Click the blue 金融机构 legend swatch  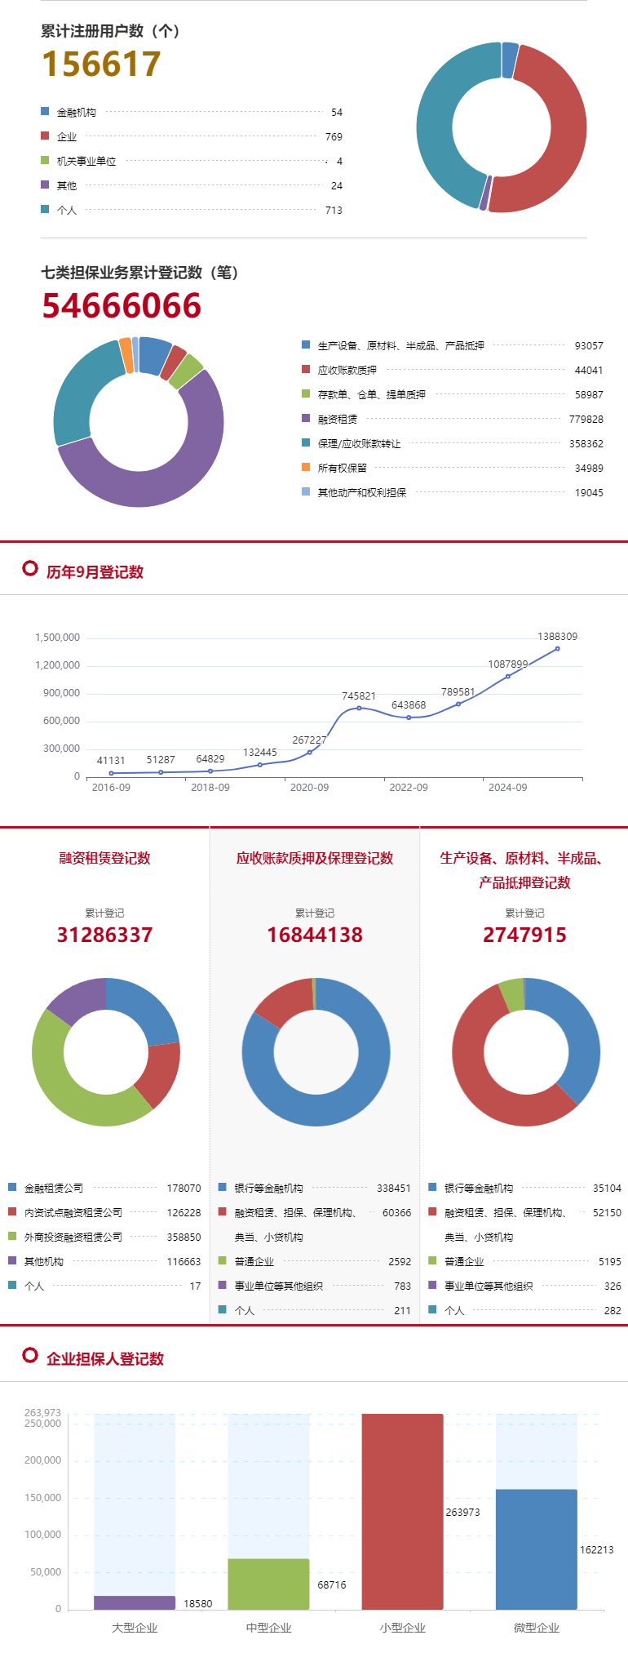(45, 112)
